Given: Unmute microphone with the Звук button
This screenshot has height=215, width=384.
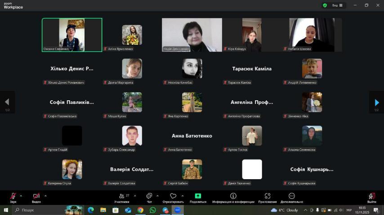Looking at the screenshot, I should click(x=13, y=196).
